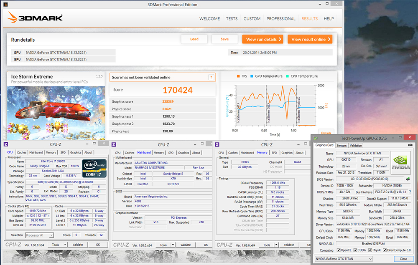The height and width of the screenshot is (265, 418).
Task: Click the 3DMark app icon in the title bar
Action: point(5,4)
